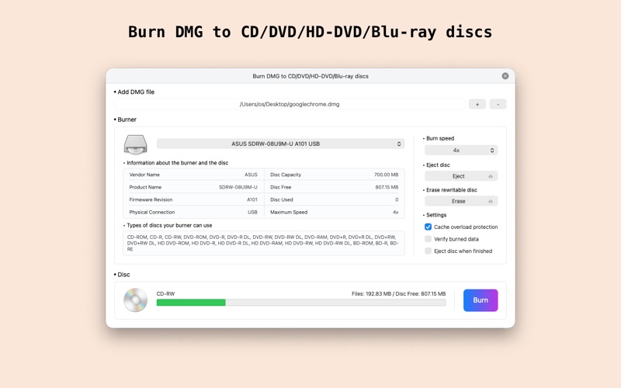Select the Product Name SDRW-08U9M-U row
The width and height of the screenshot is (621, 388).
[193, 187]
